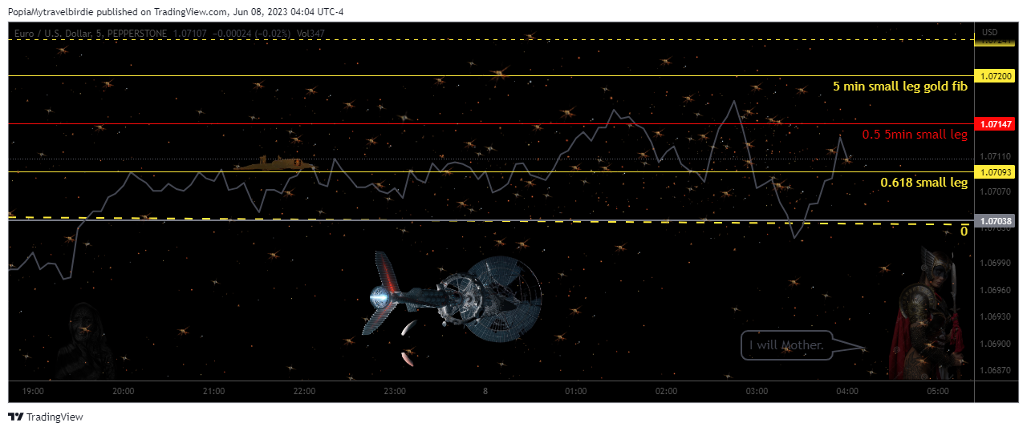Click the 1.06960 price axis value
Viewport: 1027px width, 431px height.
[x=995, y=290]
